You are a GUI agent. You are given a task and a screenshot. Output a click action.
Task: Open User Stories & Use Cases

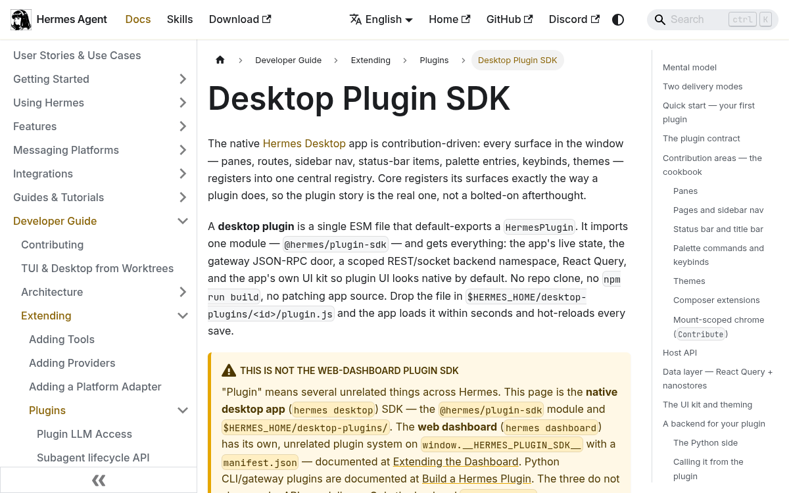77,55
